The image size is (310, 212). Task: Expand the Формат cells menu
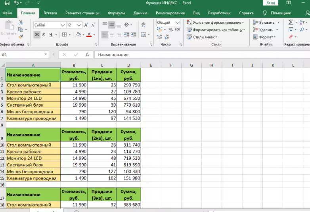(264, 37)
